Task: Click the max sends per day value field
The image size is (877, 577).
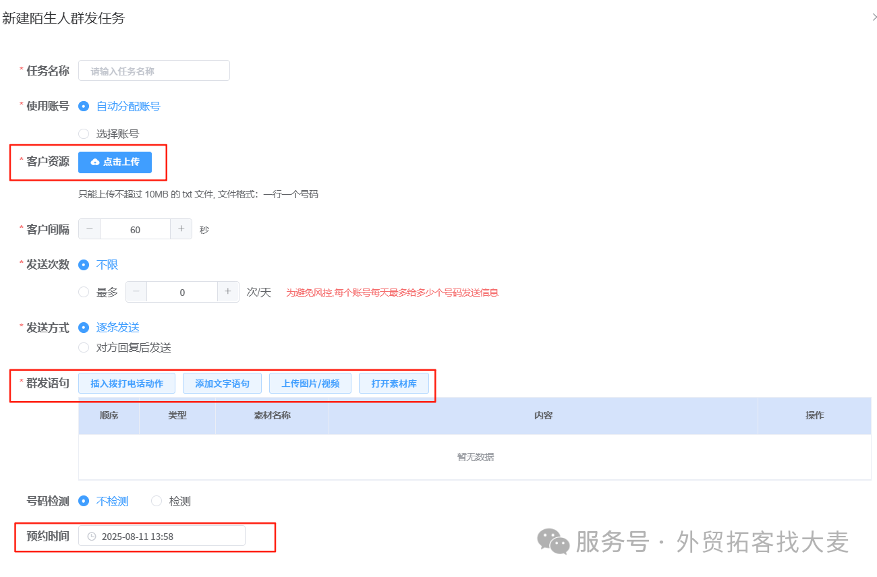Action: point(182,292)
